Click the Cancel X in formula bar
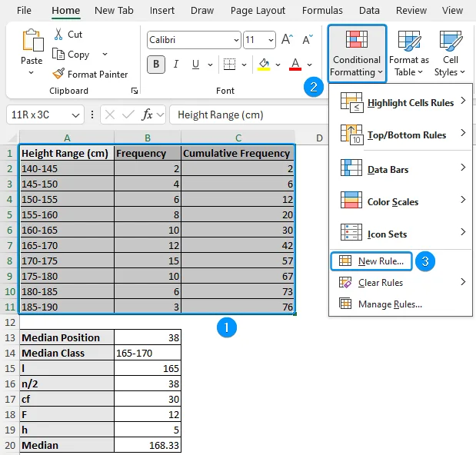The width and height of the screenshot is (476, 455). click(110, 115)
